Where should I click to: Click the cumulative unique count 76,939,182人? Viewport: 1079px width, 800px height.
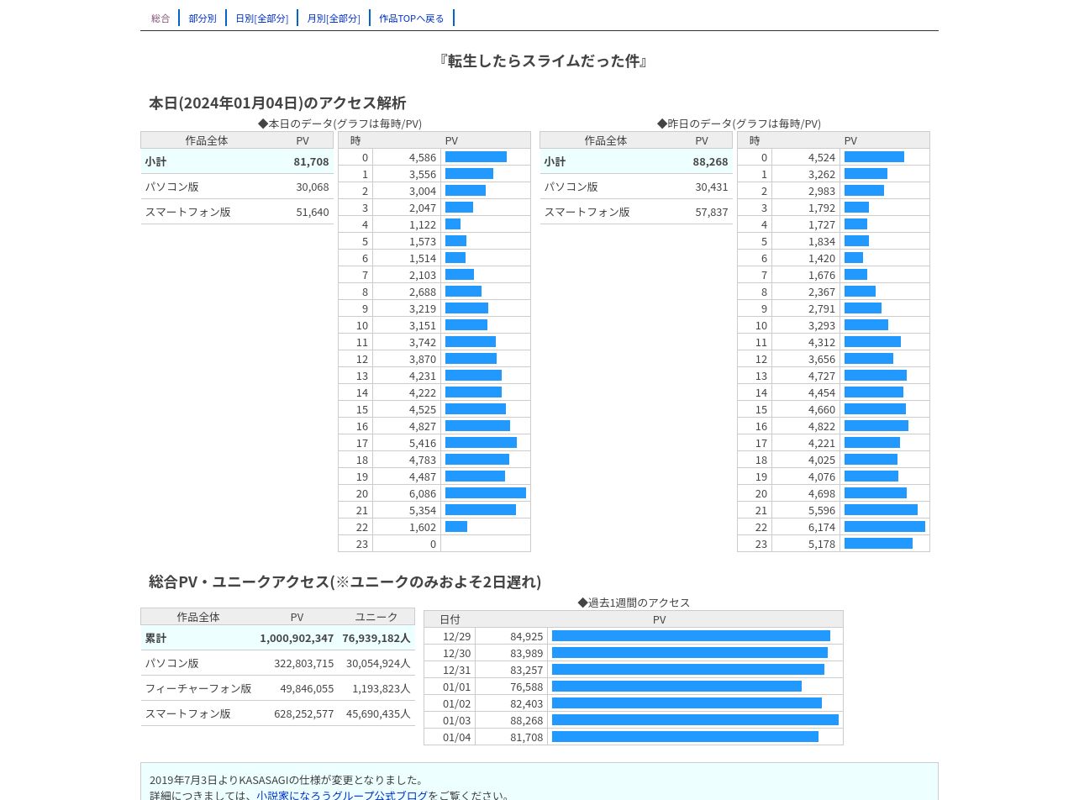click(376, 638)
